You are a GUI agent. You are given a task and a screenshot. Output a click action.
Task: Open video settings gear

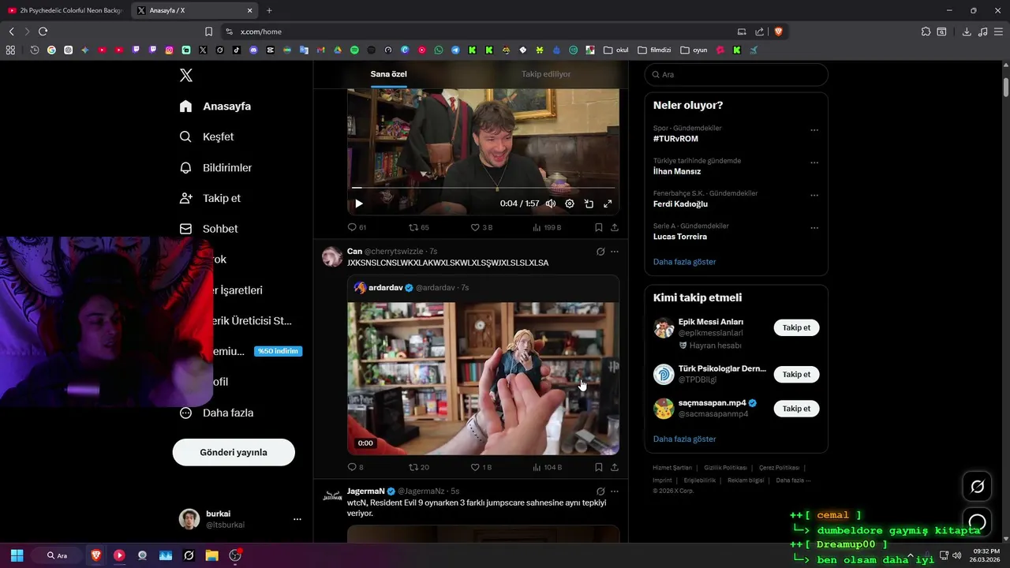[x=570, y=204]
